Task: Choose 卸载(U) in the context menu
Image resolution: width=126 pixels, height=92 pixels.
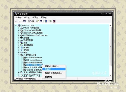Action: pyautogui.click(x=54, y=69)
